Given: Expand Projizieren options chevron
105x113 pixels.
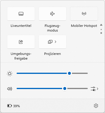Looking at the screenshot, I should pyautogui.click(x=55, y=42).
